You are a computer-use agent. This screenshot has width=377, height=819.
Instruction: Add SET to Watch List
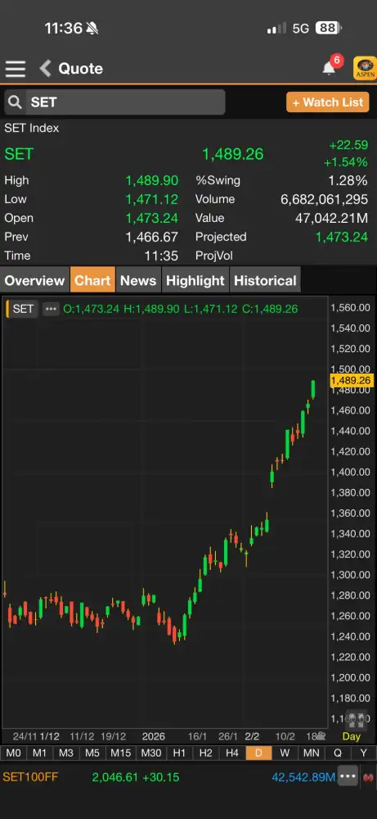click(327, 102)
